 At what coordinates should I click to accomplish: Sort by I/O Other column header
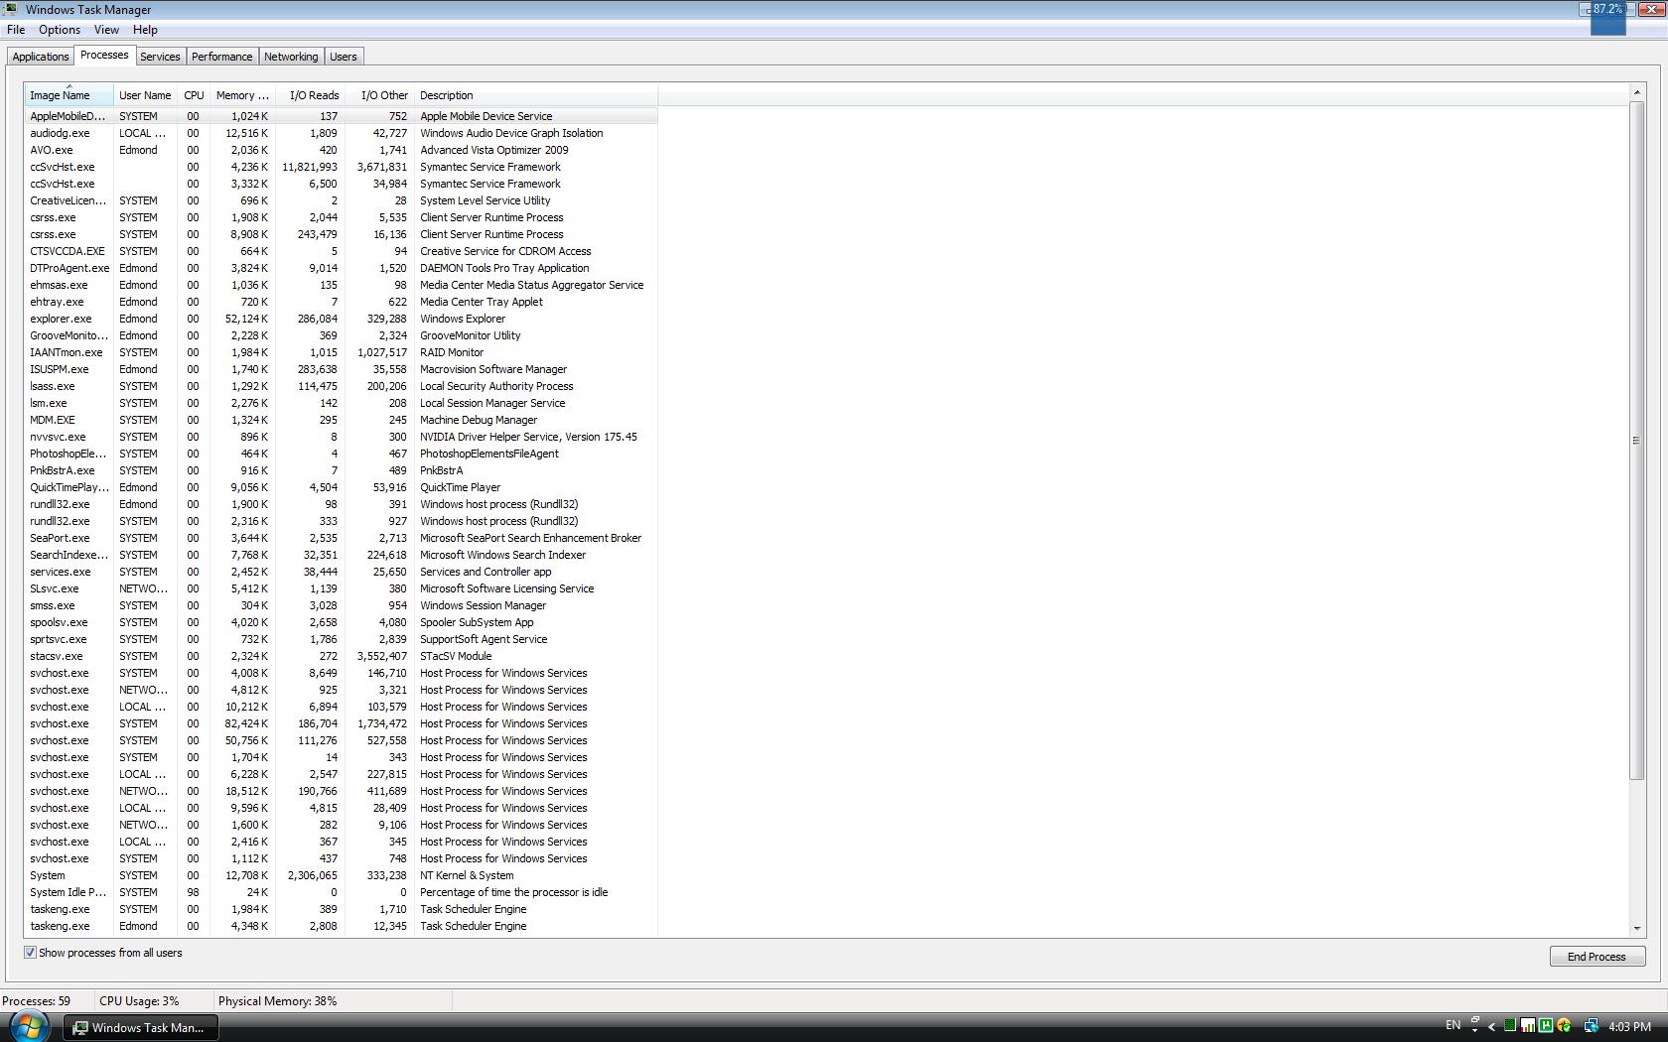tap(379, 95)
